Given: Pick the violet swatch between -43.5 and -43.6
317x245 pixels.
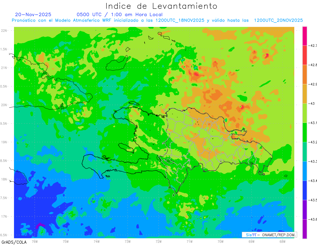Looking at the screenshot, I should (305, 209).
